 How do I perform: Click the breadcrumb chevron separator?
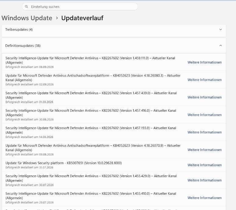click(57, 18)
